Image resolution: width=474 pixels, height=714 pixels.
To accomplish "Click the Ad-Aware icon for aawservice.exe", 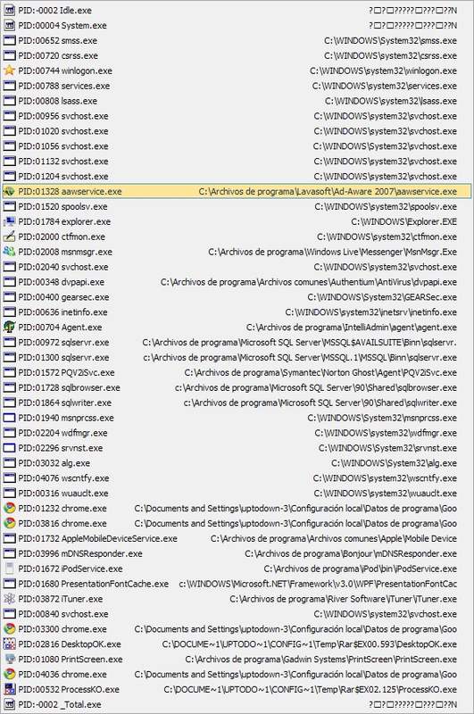I will point(9,191).
